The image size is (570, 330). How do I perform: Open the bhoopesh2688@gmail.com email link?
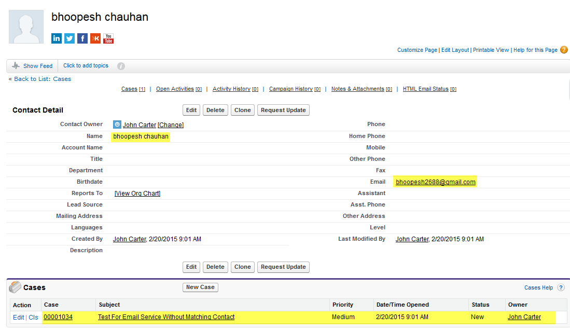(x=435, y=182)
